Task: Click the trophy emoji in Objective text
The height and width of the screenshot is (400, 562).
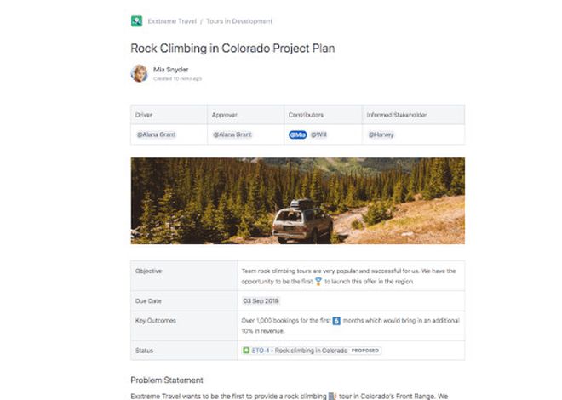Action: coord(318,282)
